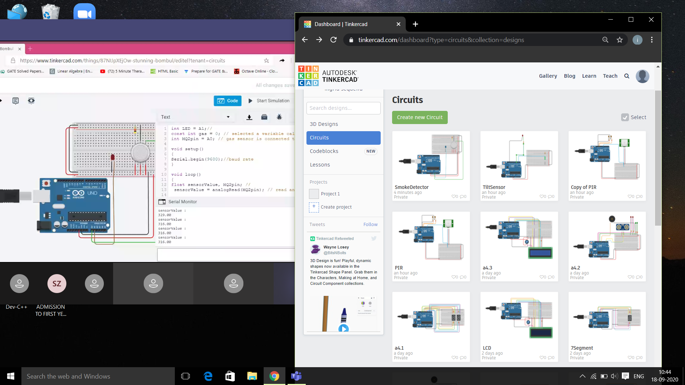Open the user profile avatar menu
Image resolution: width=685 pixels, height=385 pixels.
(642, 76)
